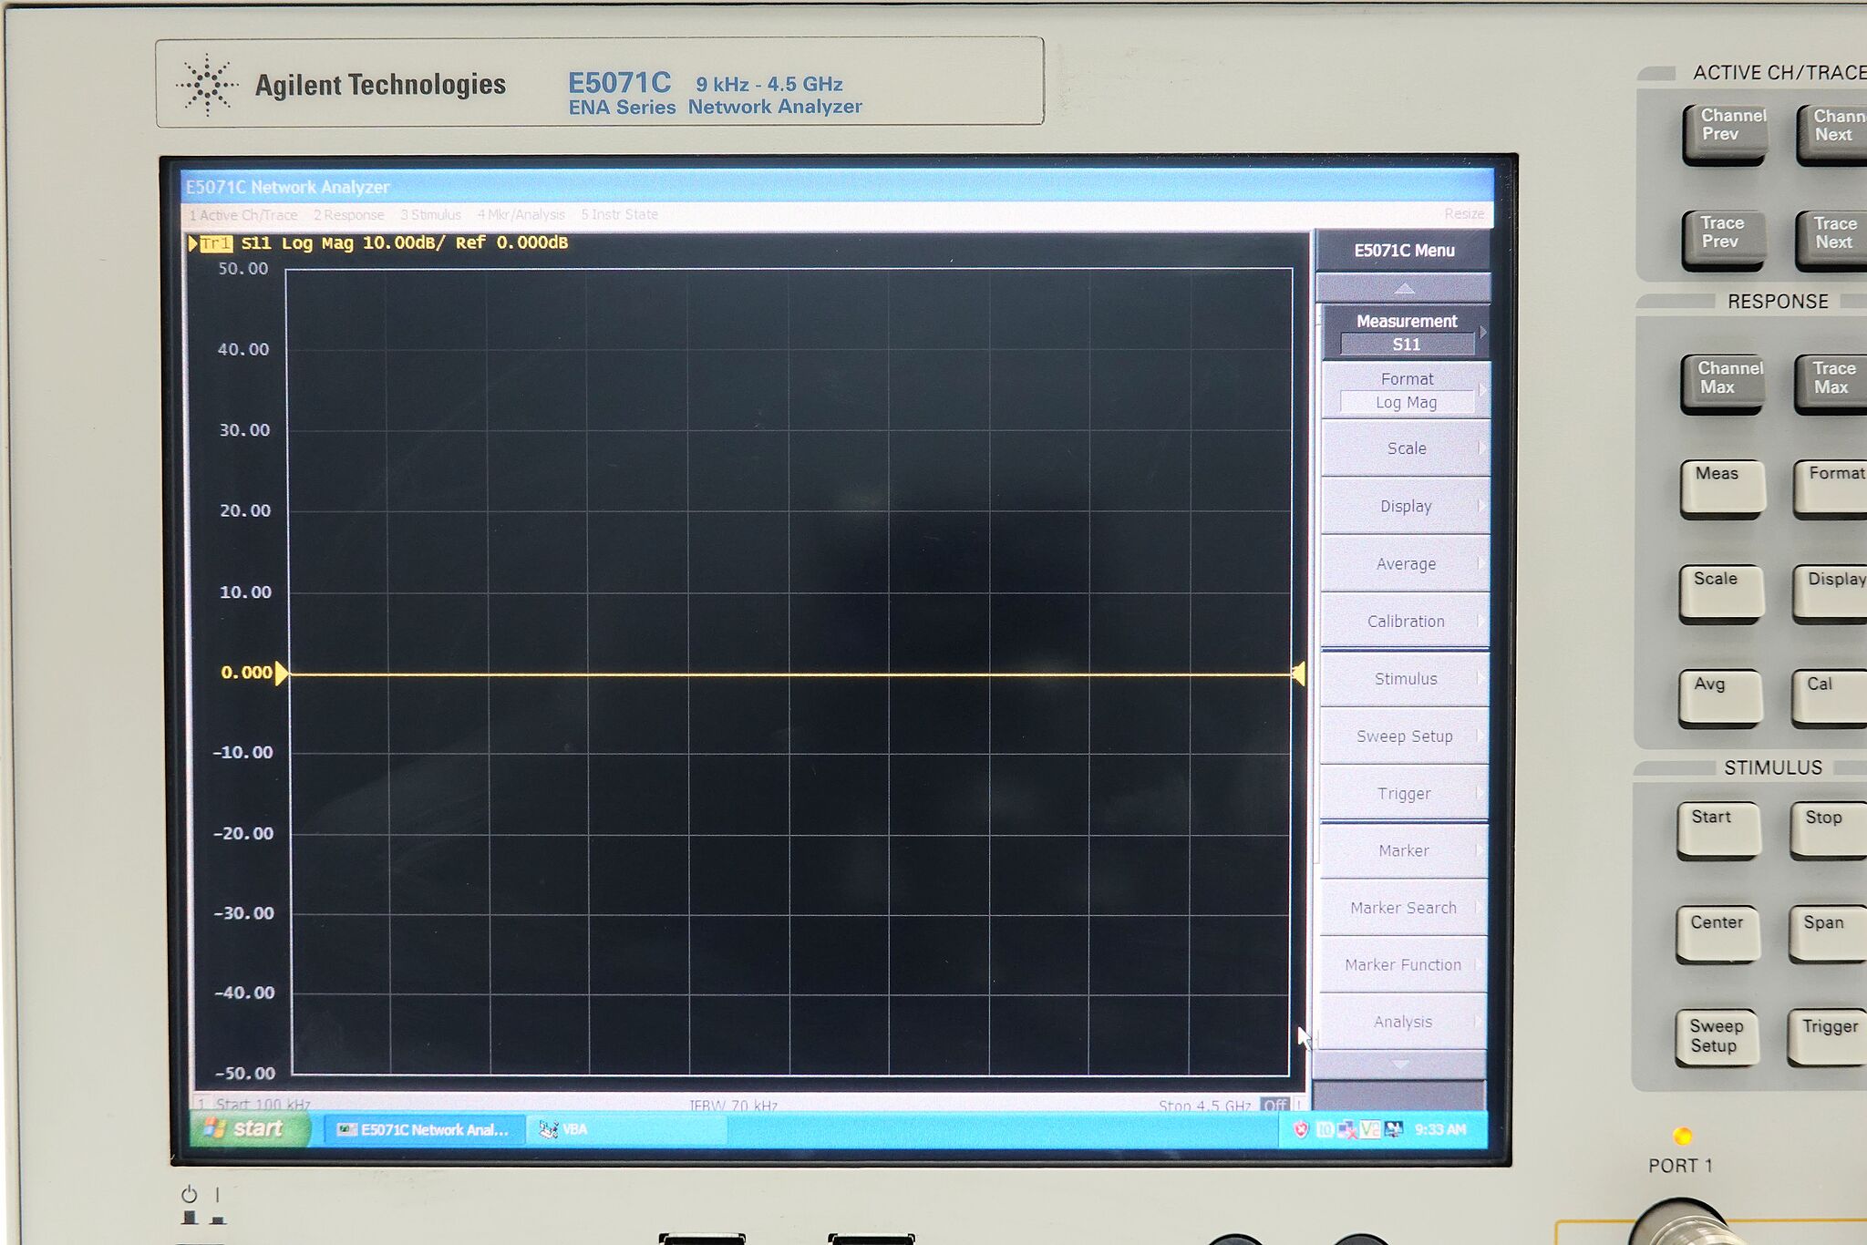Open the 4 Mkr/Analysis menu
The width and height of the screenshot is (1867, 1245).
click(521, 215)
